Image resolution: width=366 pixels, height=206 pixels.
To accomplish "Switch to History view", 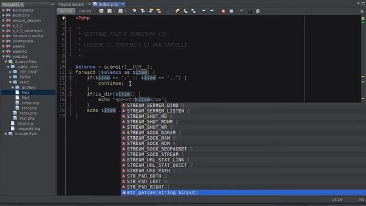I will [85, 11].
